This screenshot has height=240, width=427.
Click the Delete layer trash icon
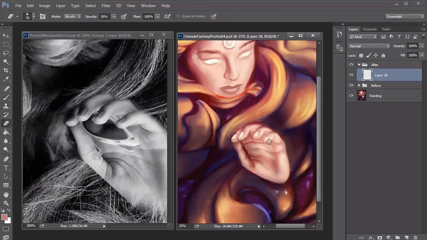coord(415,238)
